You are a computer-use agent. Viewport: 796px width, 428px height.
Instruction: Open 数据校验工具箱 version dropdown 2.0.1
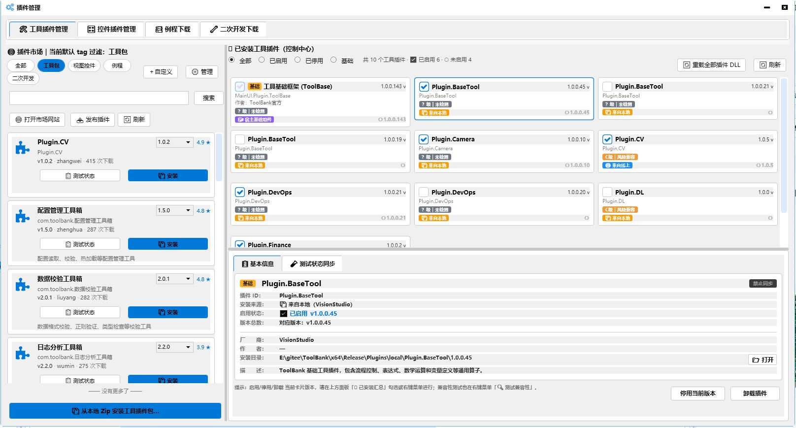tap(174, 279)
